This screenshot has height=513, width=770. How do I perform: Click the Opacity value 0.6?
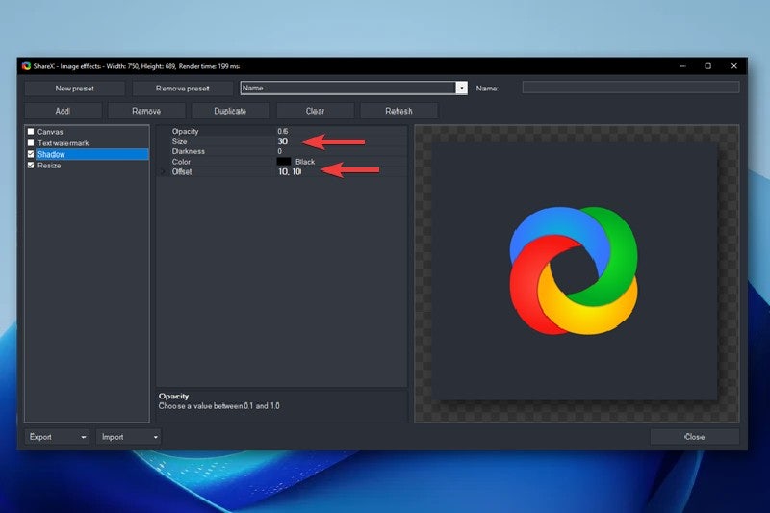click(283, 131)
